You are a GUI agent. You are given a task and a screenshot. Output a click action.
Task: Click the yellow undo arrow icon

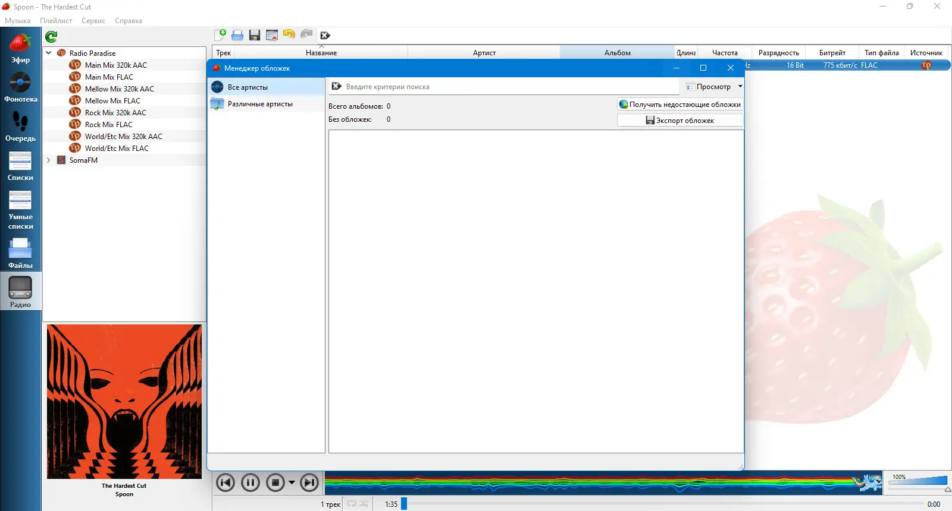click(x=289, y=34)
